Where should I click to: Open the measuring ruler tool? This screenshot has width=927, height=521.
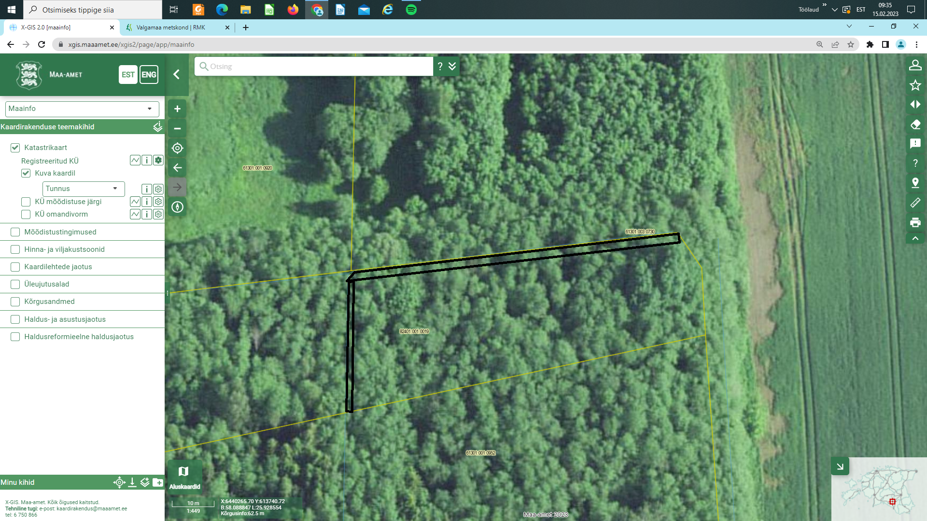click(x=915, y=203)
